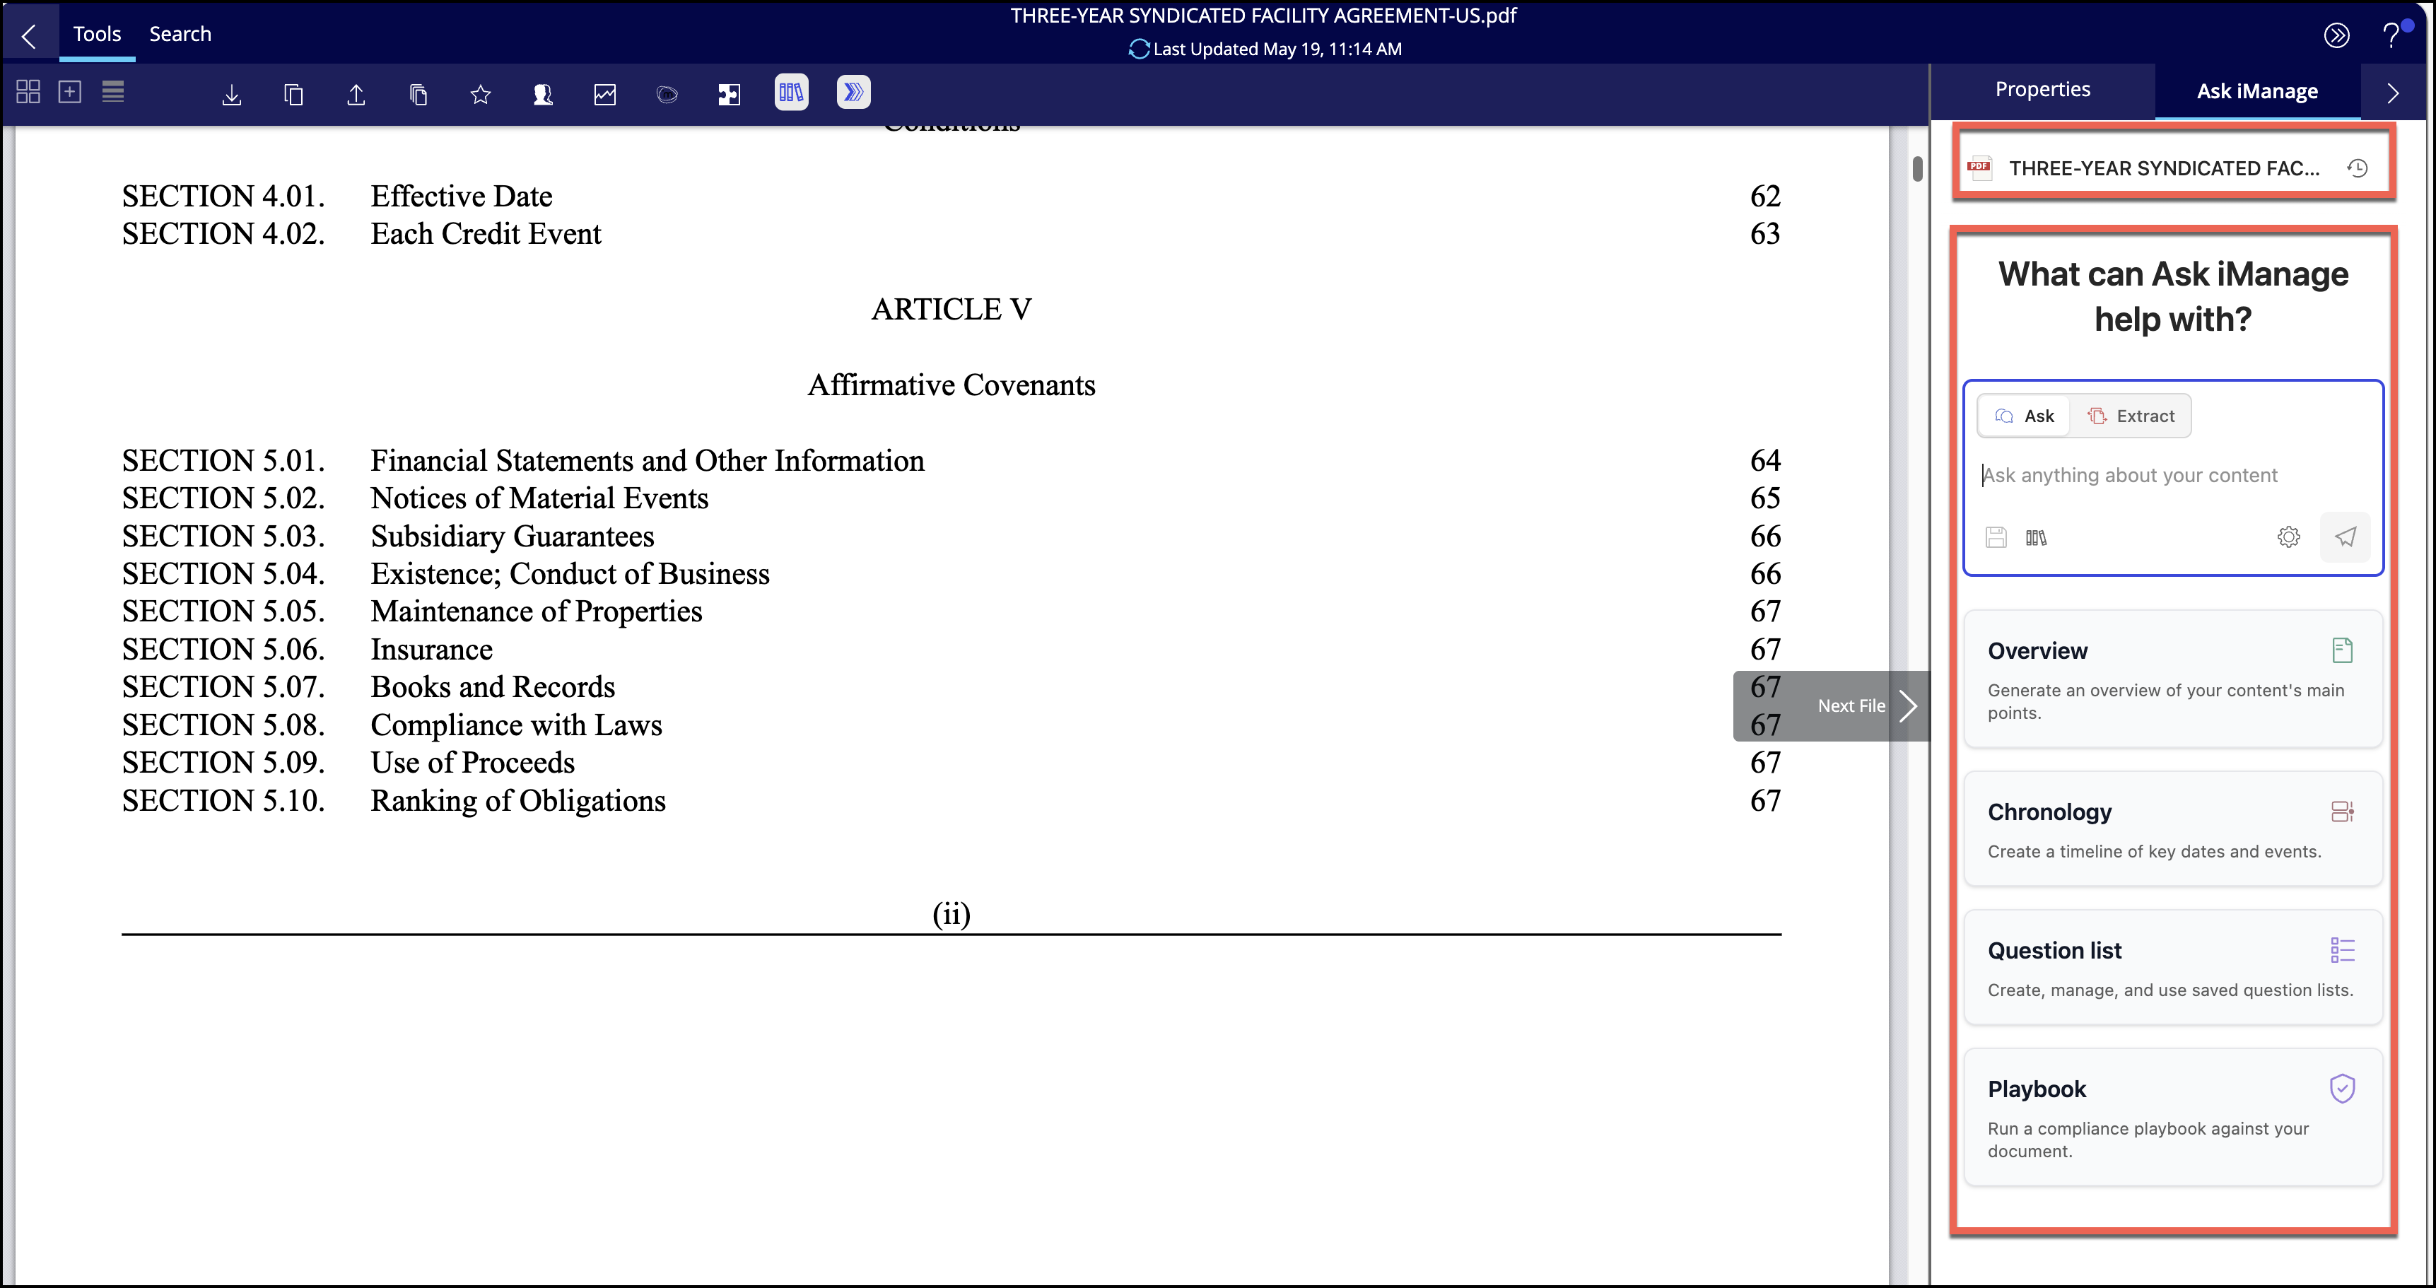Open the Question list card
Image resolution: width=2436 pixels, height=1288 pixels.
(2173, 968)
